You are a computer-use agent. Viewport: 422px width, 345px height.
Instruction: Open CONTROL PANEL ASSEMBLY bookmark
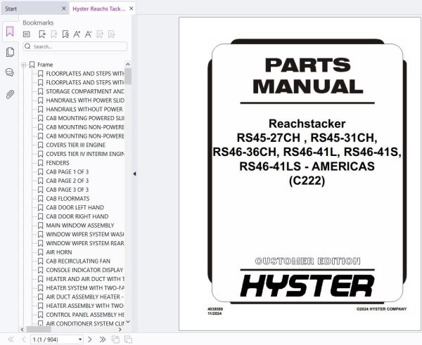[85, 315]
